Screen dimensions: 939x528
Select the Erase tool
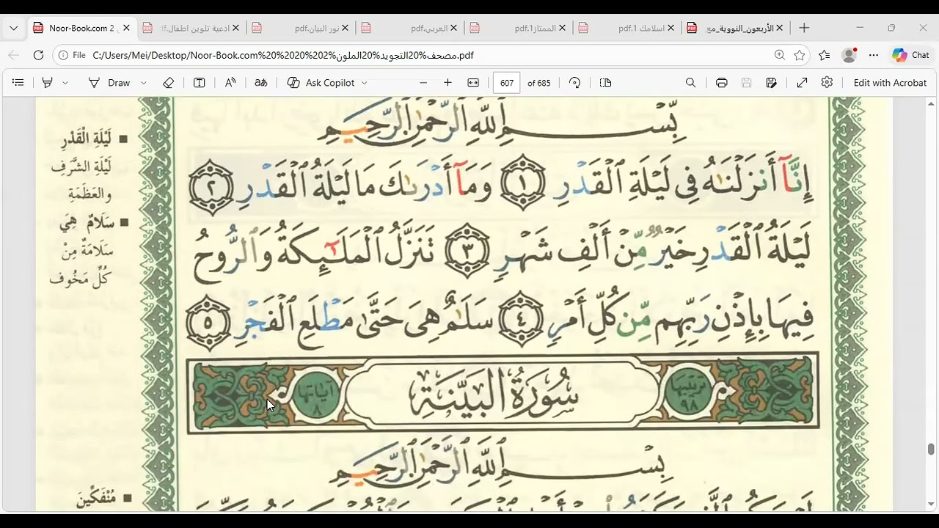coord(168,83)
